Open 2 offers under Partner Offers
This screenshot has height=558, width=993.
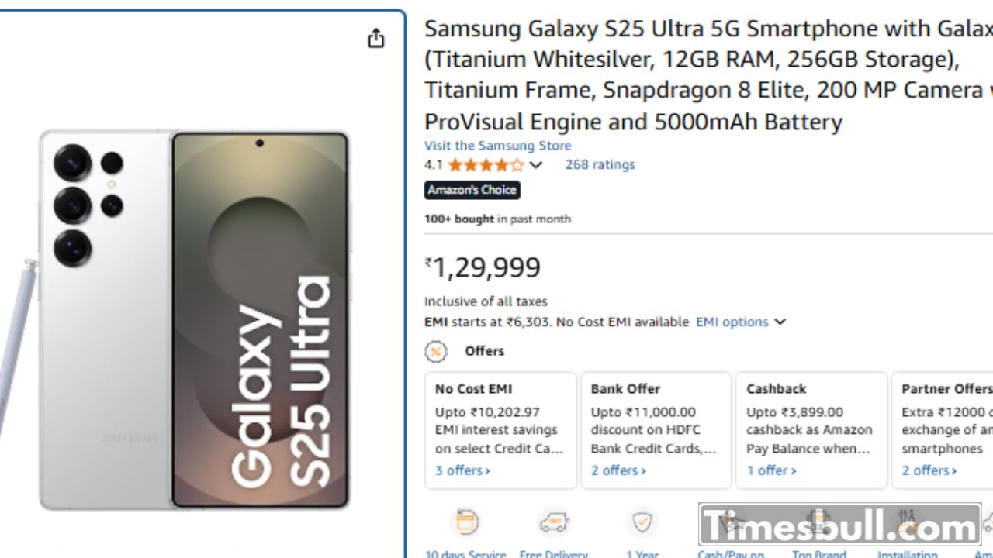929,470
